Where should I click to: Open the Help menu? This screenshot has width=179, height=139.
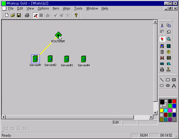click(105, 9)
